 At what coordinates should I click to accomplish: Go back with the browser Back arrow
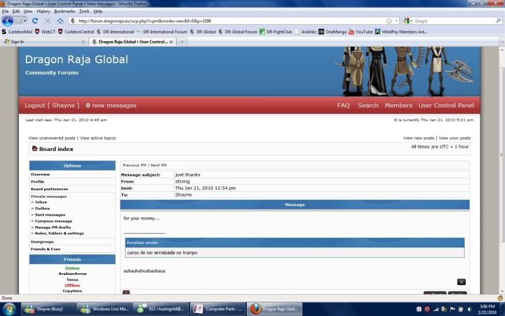8,21
